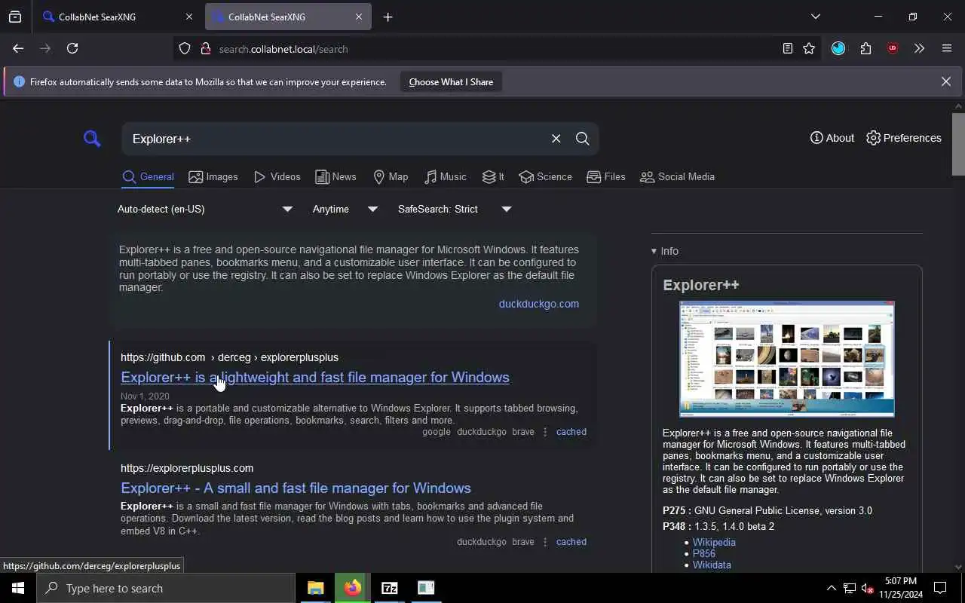The width and height of the screenshot is (965, 603).
Task: Open the About page link
Action: (832, 138)
